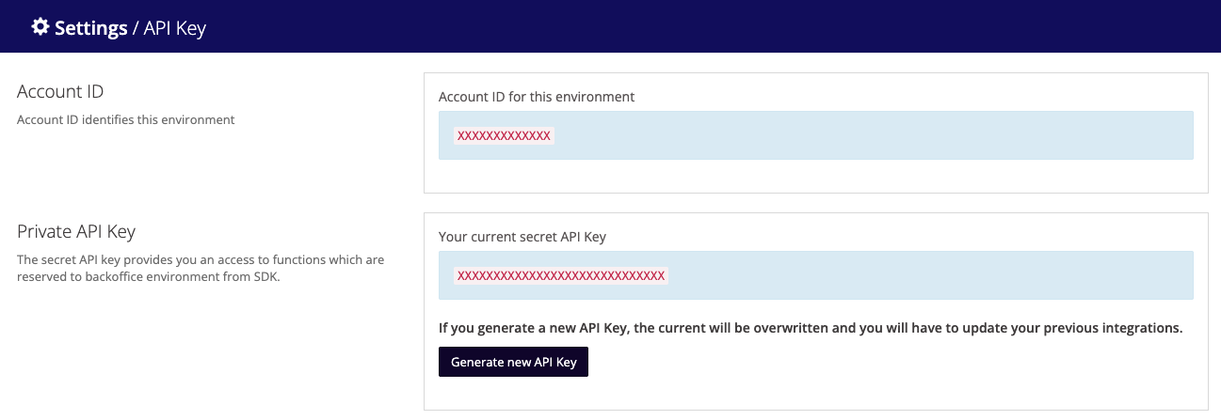The height and width of the screenshot is (420, 1221).
Task: Click the masked secret API Key value
Action: [560, 275]
